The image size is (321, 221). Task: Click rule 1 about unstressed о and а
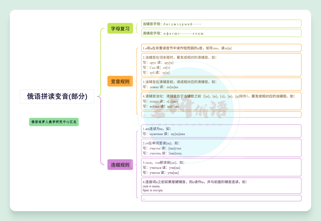pyautogui.click(x=221, y=48)
